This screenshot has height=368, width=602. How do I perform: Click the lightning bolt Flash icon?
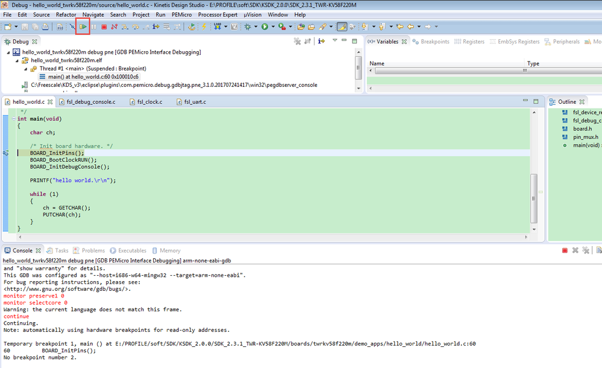(x=204, y=27)
